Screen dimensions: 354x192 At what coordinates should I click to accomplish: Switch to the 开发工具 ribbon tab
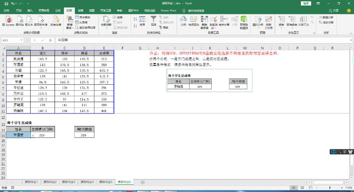106,11
